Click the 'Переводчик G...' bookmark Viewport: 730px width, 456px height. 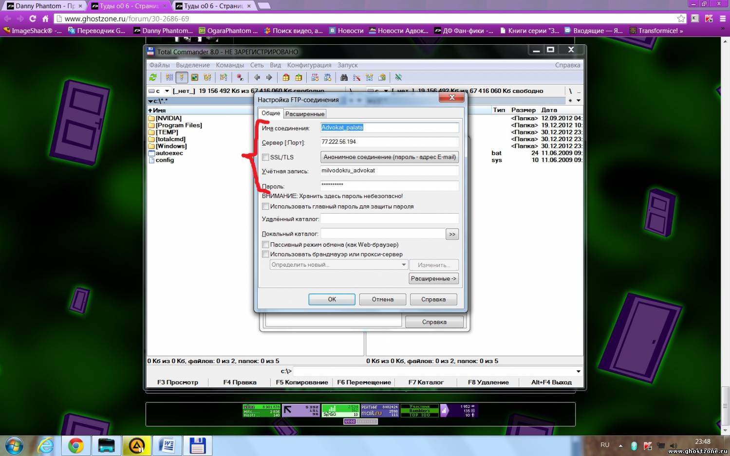tap(96, 31)
